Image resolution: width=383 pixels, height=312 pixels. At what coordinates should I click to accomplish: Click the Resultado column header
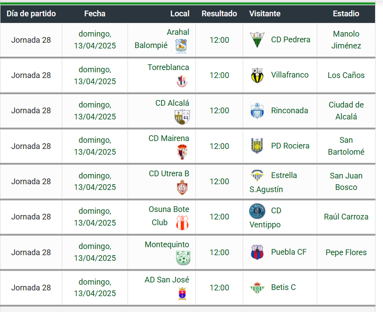point(219,14)
